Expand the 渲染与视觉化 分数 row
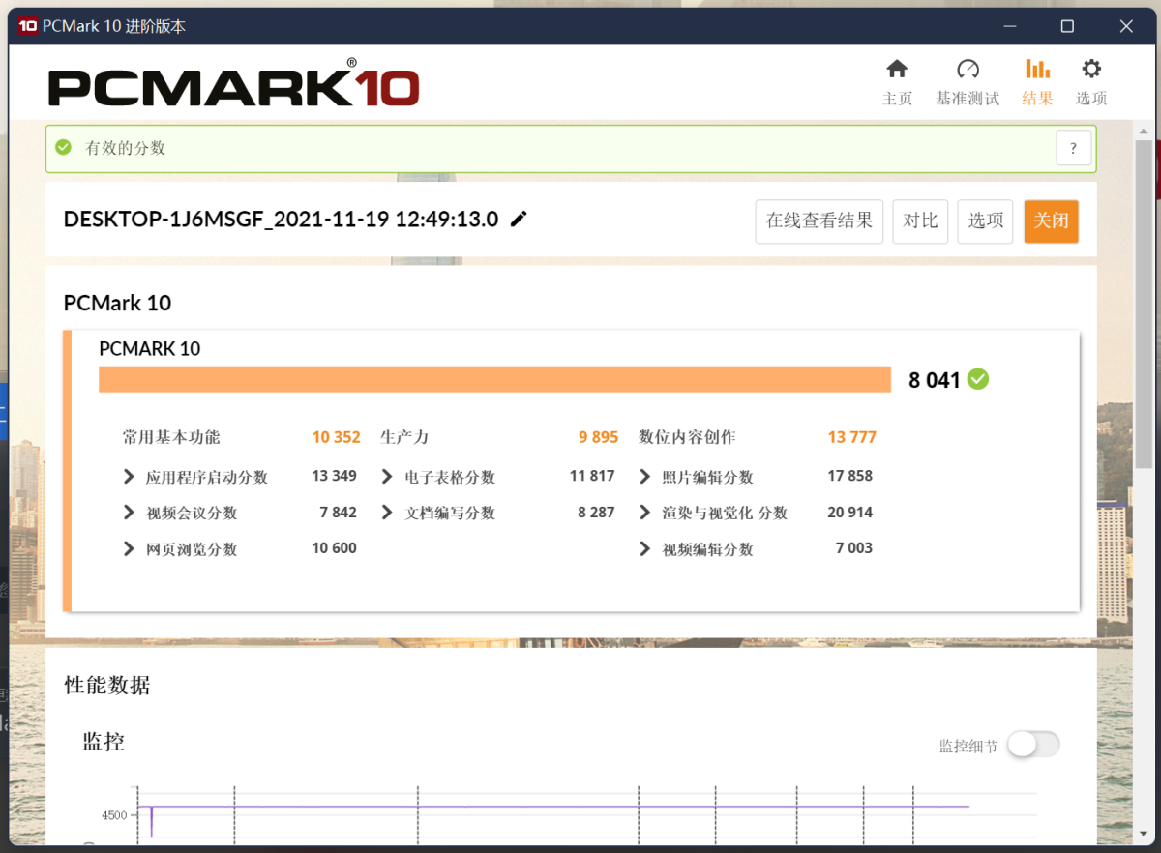Viewport: 1161px width, 853px height. (x=645, y=513)
